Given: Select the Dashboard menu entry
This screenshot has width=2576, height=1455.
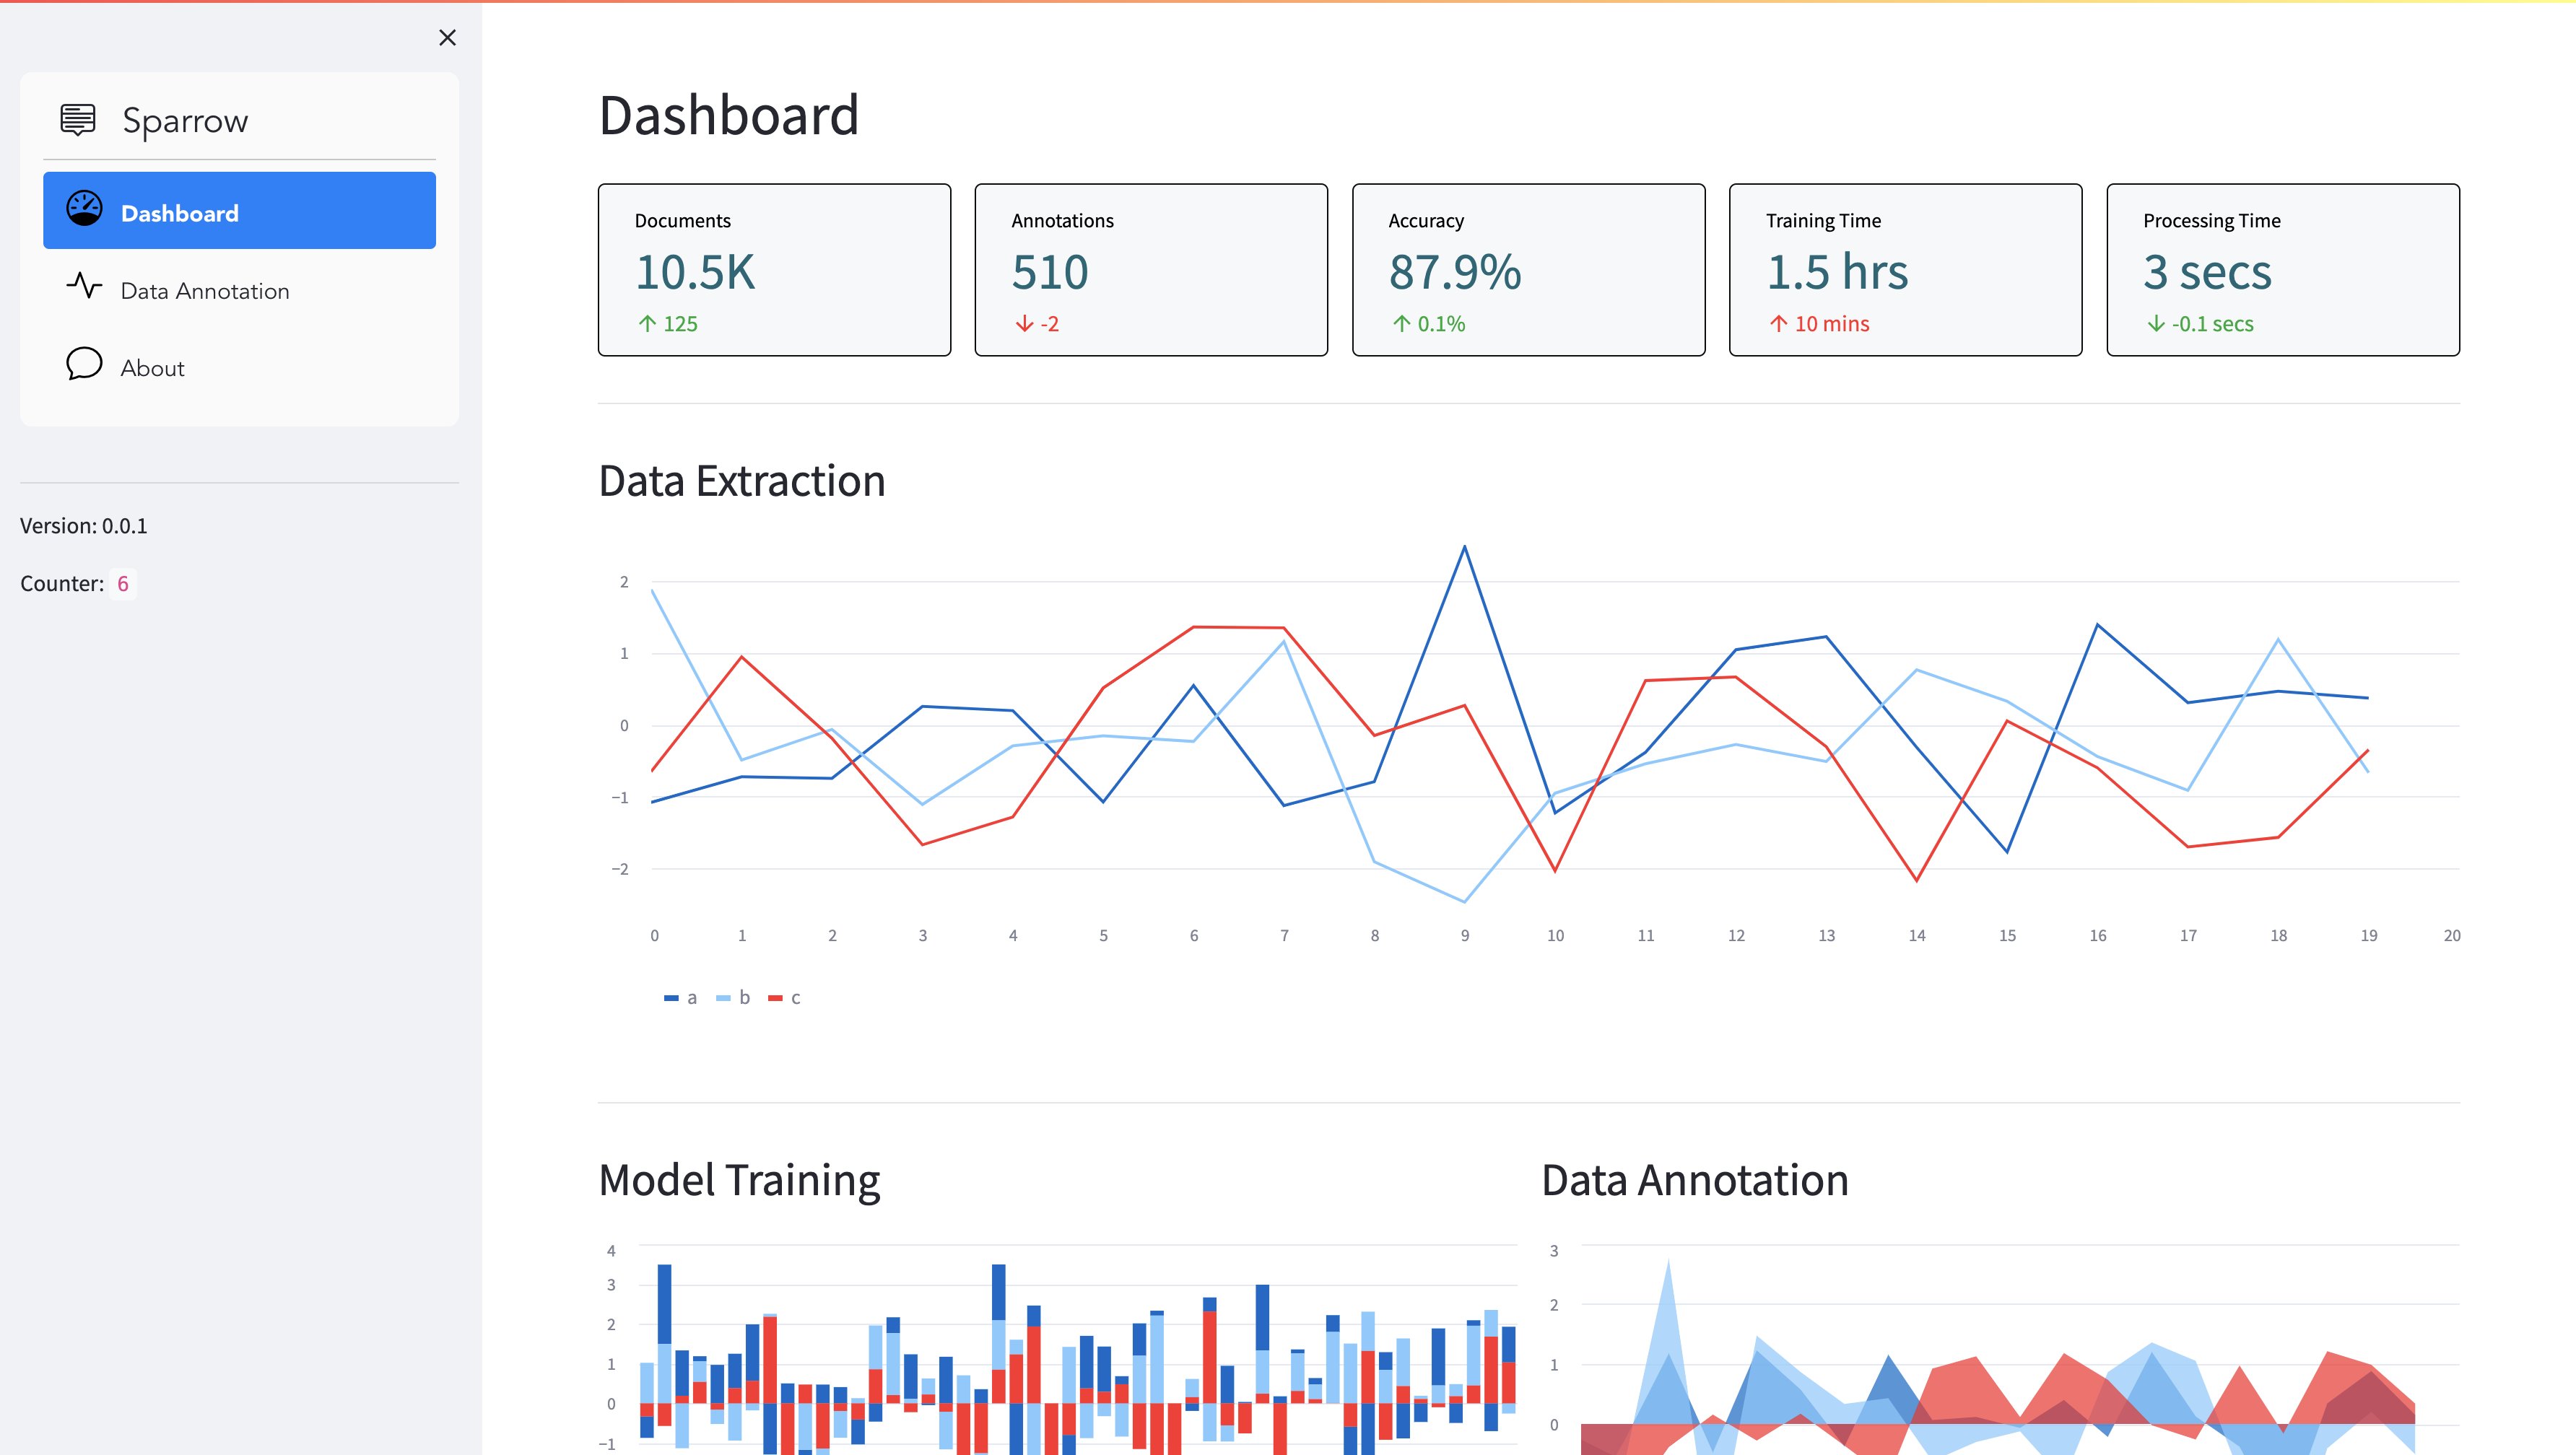Looking at the screenshot, I should pyautogui.click(x=239, y=211).
